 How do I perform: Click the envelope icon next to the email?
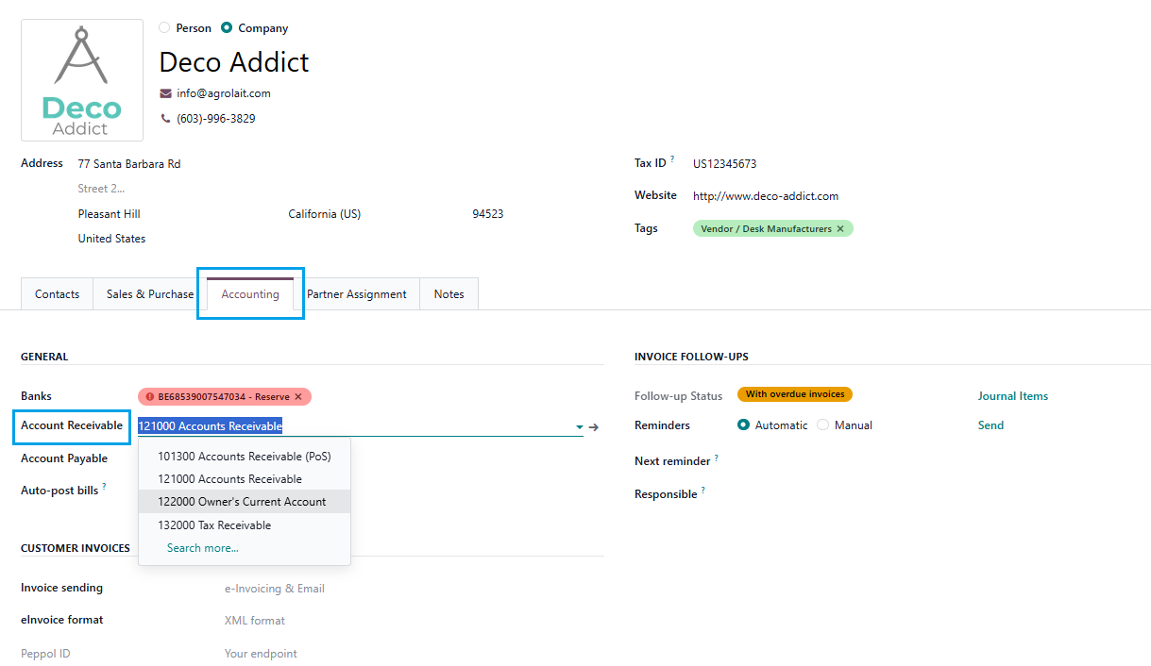tap(165, 93)
